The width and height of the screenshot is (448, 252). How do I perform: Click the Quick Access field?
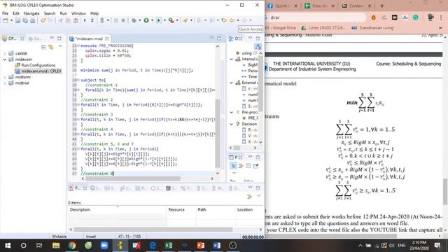pos(251,29)
